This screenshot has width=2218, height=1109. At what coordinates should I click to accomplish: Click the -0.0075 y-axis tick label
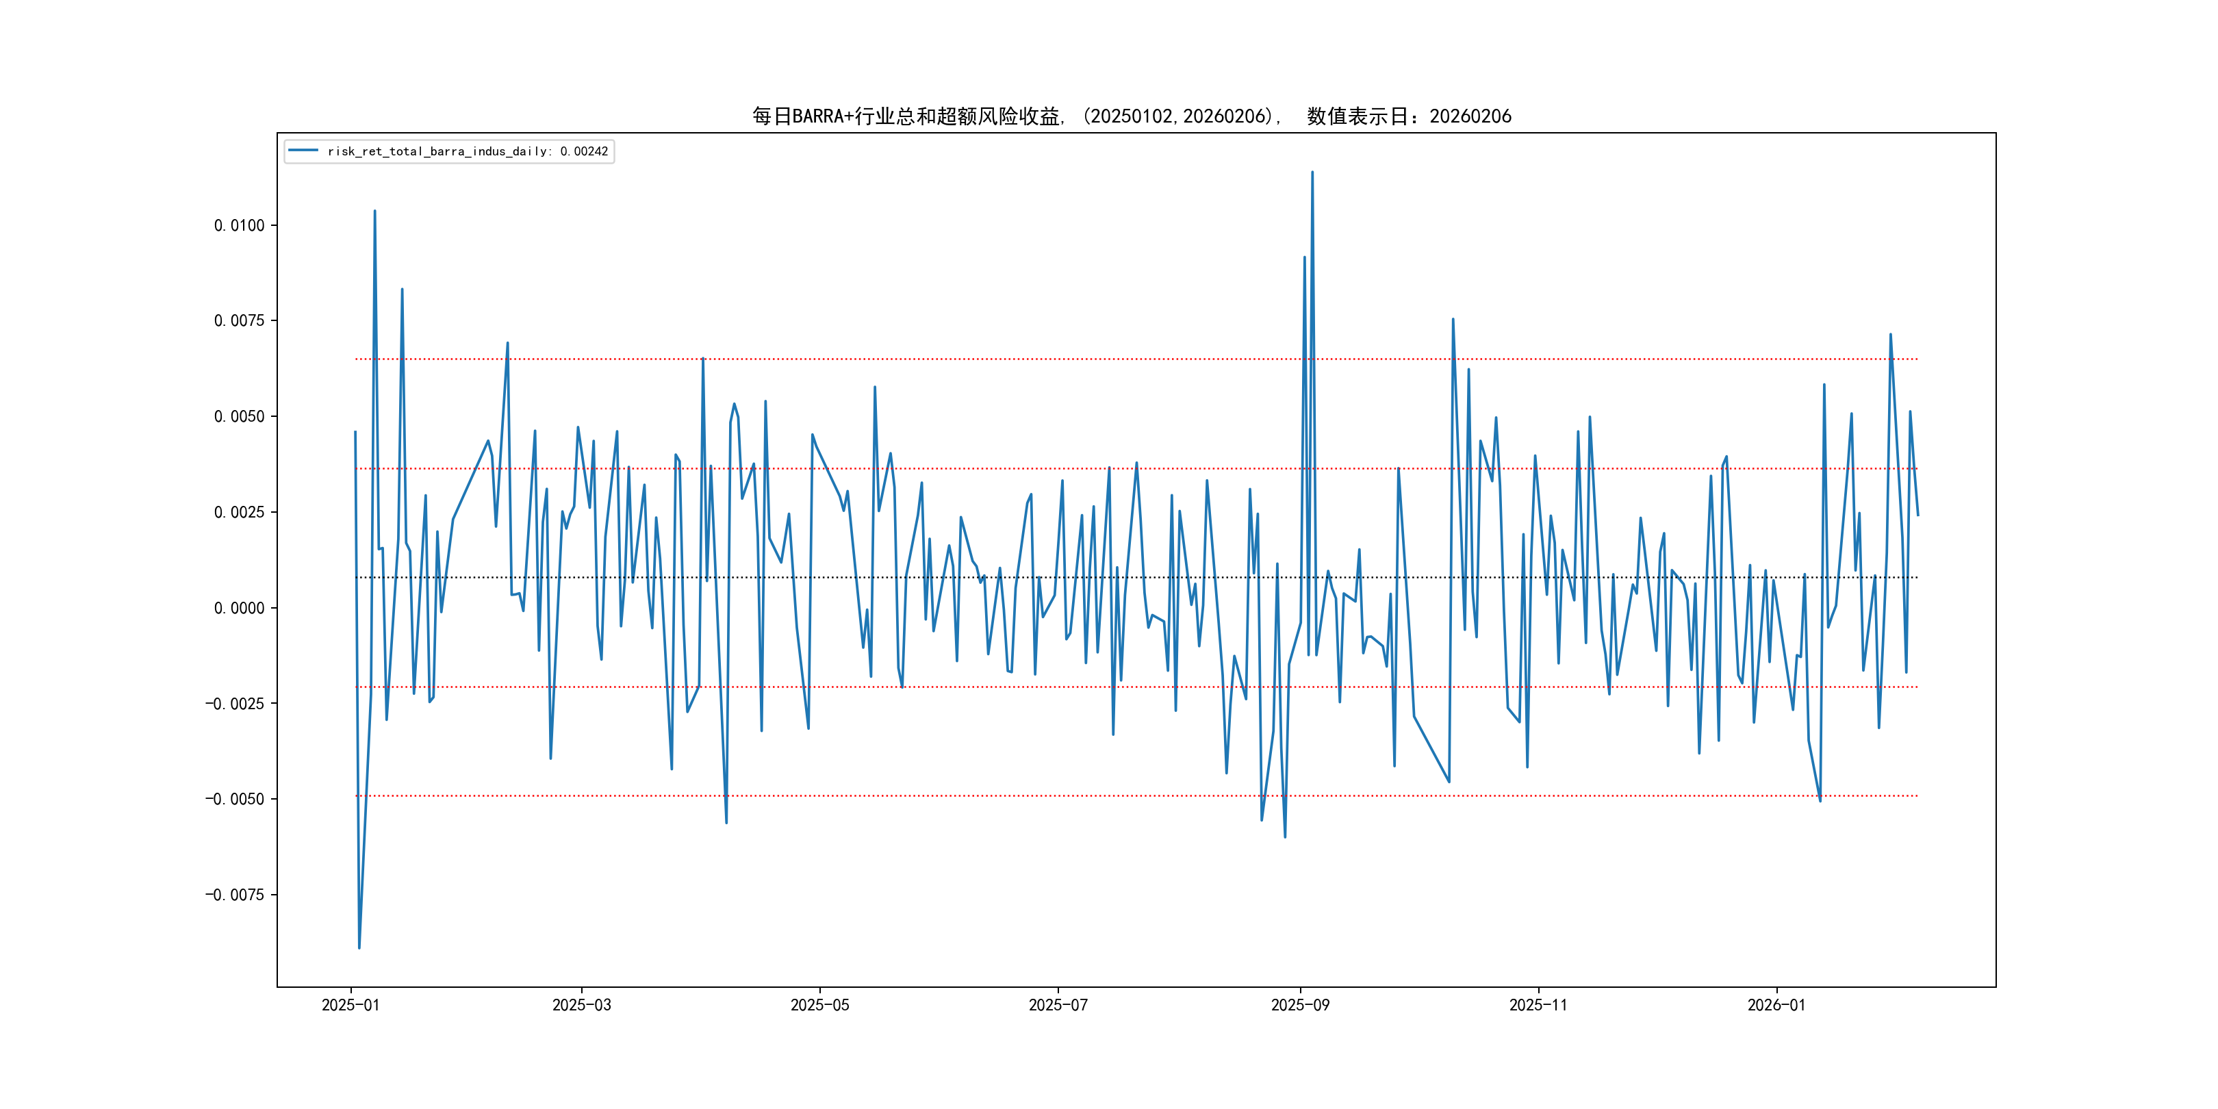coord(234,895)
